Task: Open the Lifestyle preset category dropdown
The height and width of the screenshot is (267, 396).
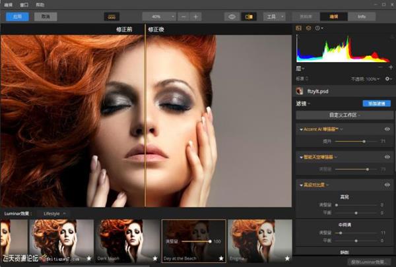Action: tap(55, 214)
